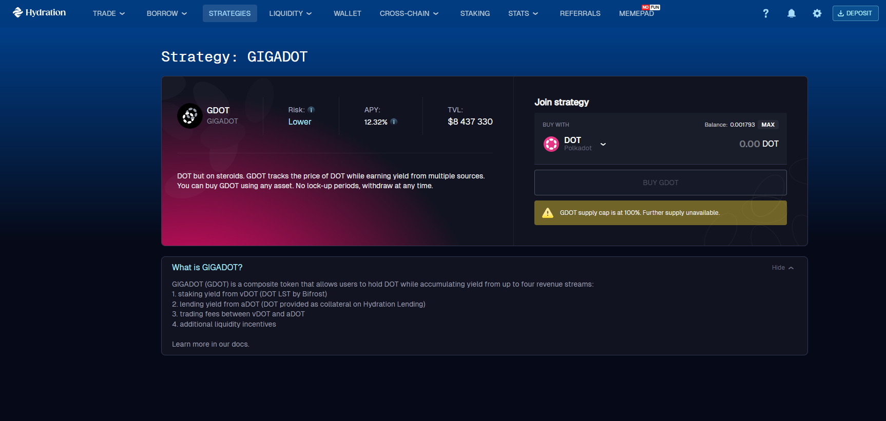
Task: Open the Referrals page
Action: tap(580, 13)
